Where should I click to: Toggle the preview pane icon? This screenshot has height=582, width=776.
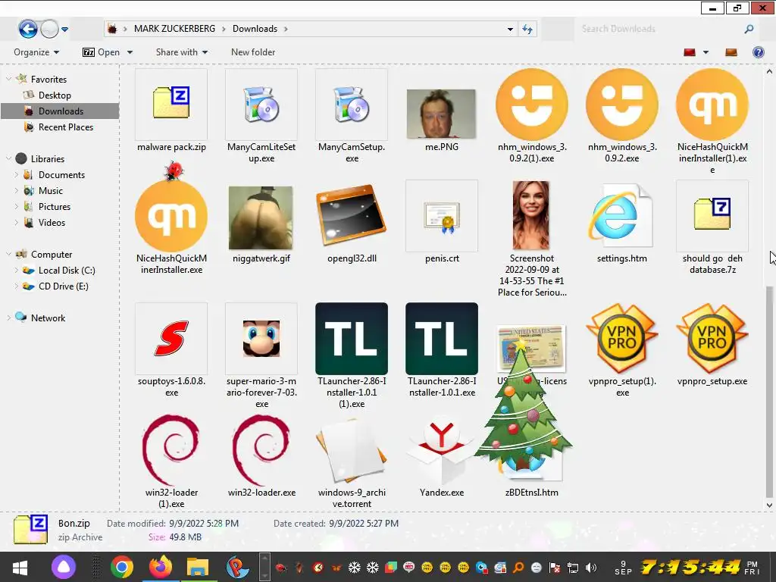click(x=731, y=52)
